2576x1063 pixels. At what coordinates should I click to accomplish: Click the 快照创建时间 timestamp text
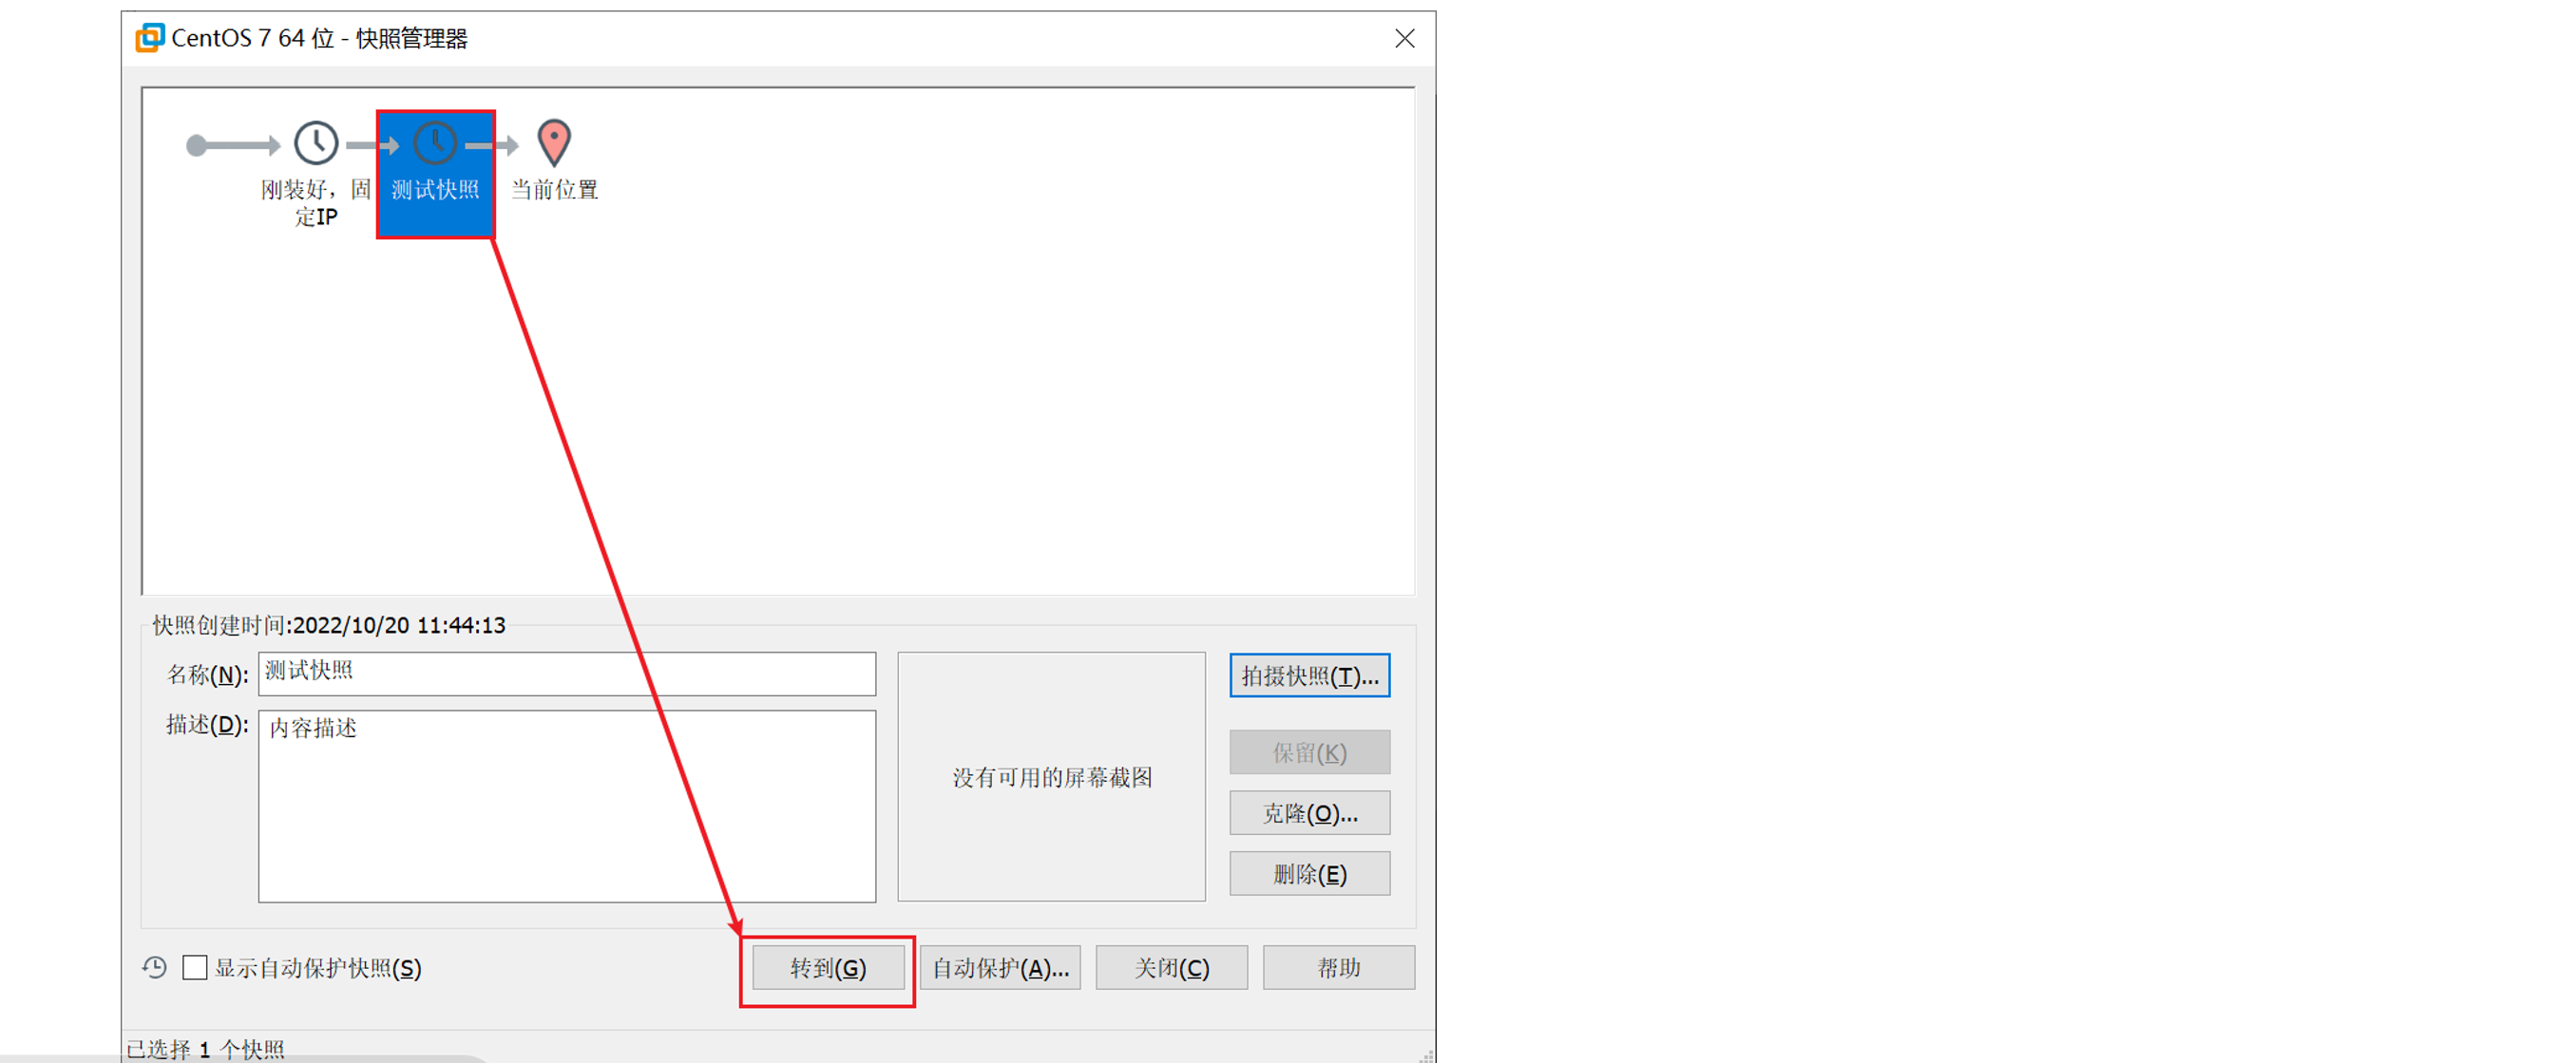pos(329,625)
